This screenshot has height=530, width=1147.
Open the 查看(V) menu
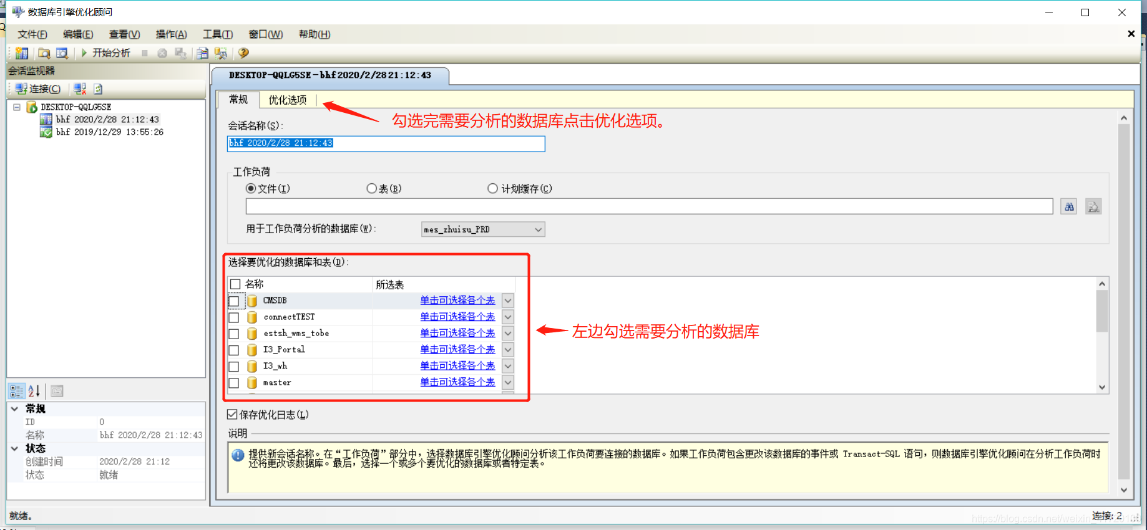coord(124,34)
